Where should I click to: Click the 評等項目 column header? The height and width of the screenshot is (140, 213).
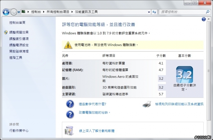click(109, 55)
